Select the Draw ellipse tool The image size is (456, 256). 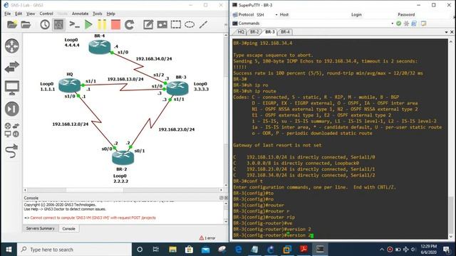point(190,25)
